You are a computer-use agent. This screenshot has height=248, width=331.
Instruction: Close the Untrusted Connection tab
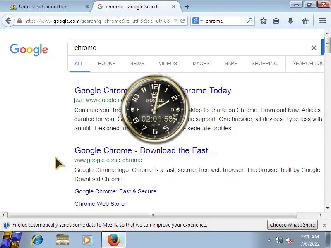click(86, 7)
